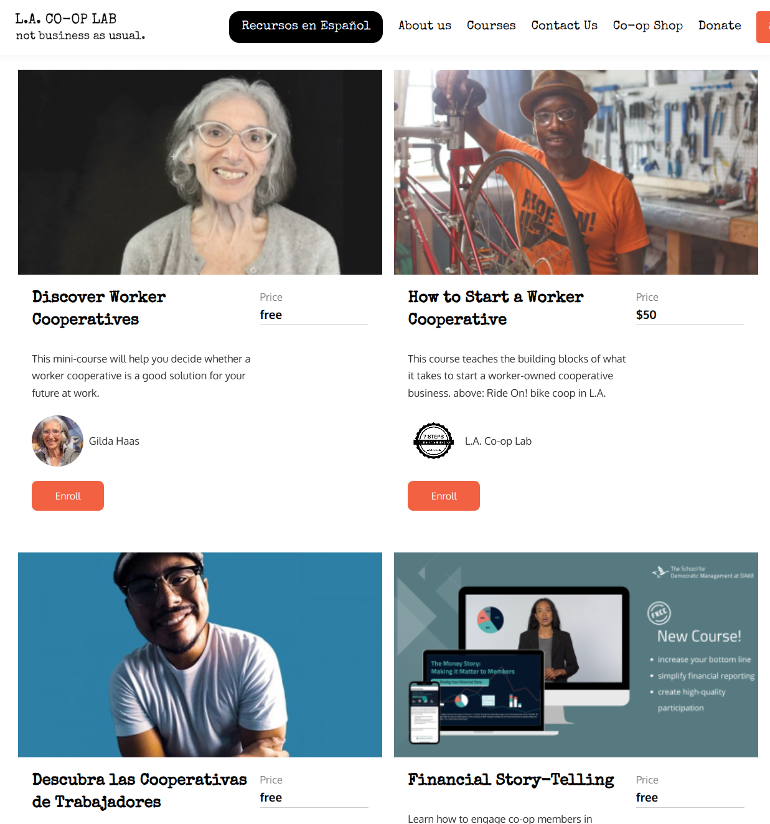The height and width of the screenshot is (824, 770).
Task: Click the gray-haired woman course image
Action: tap(200, 172)
